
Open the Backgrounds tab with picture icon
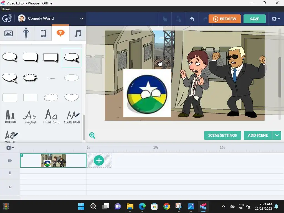(x=9, y=33)
